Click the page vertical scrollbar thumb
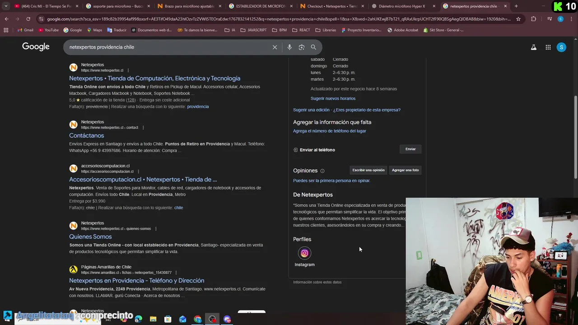 point(575,136)
